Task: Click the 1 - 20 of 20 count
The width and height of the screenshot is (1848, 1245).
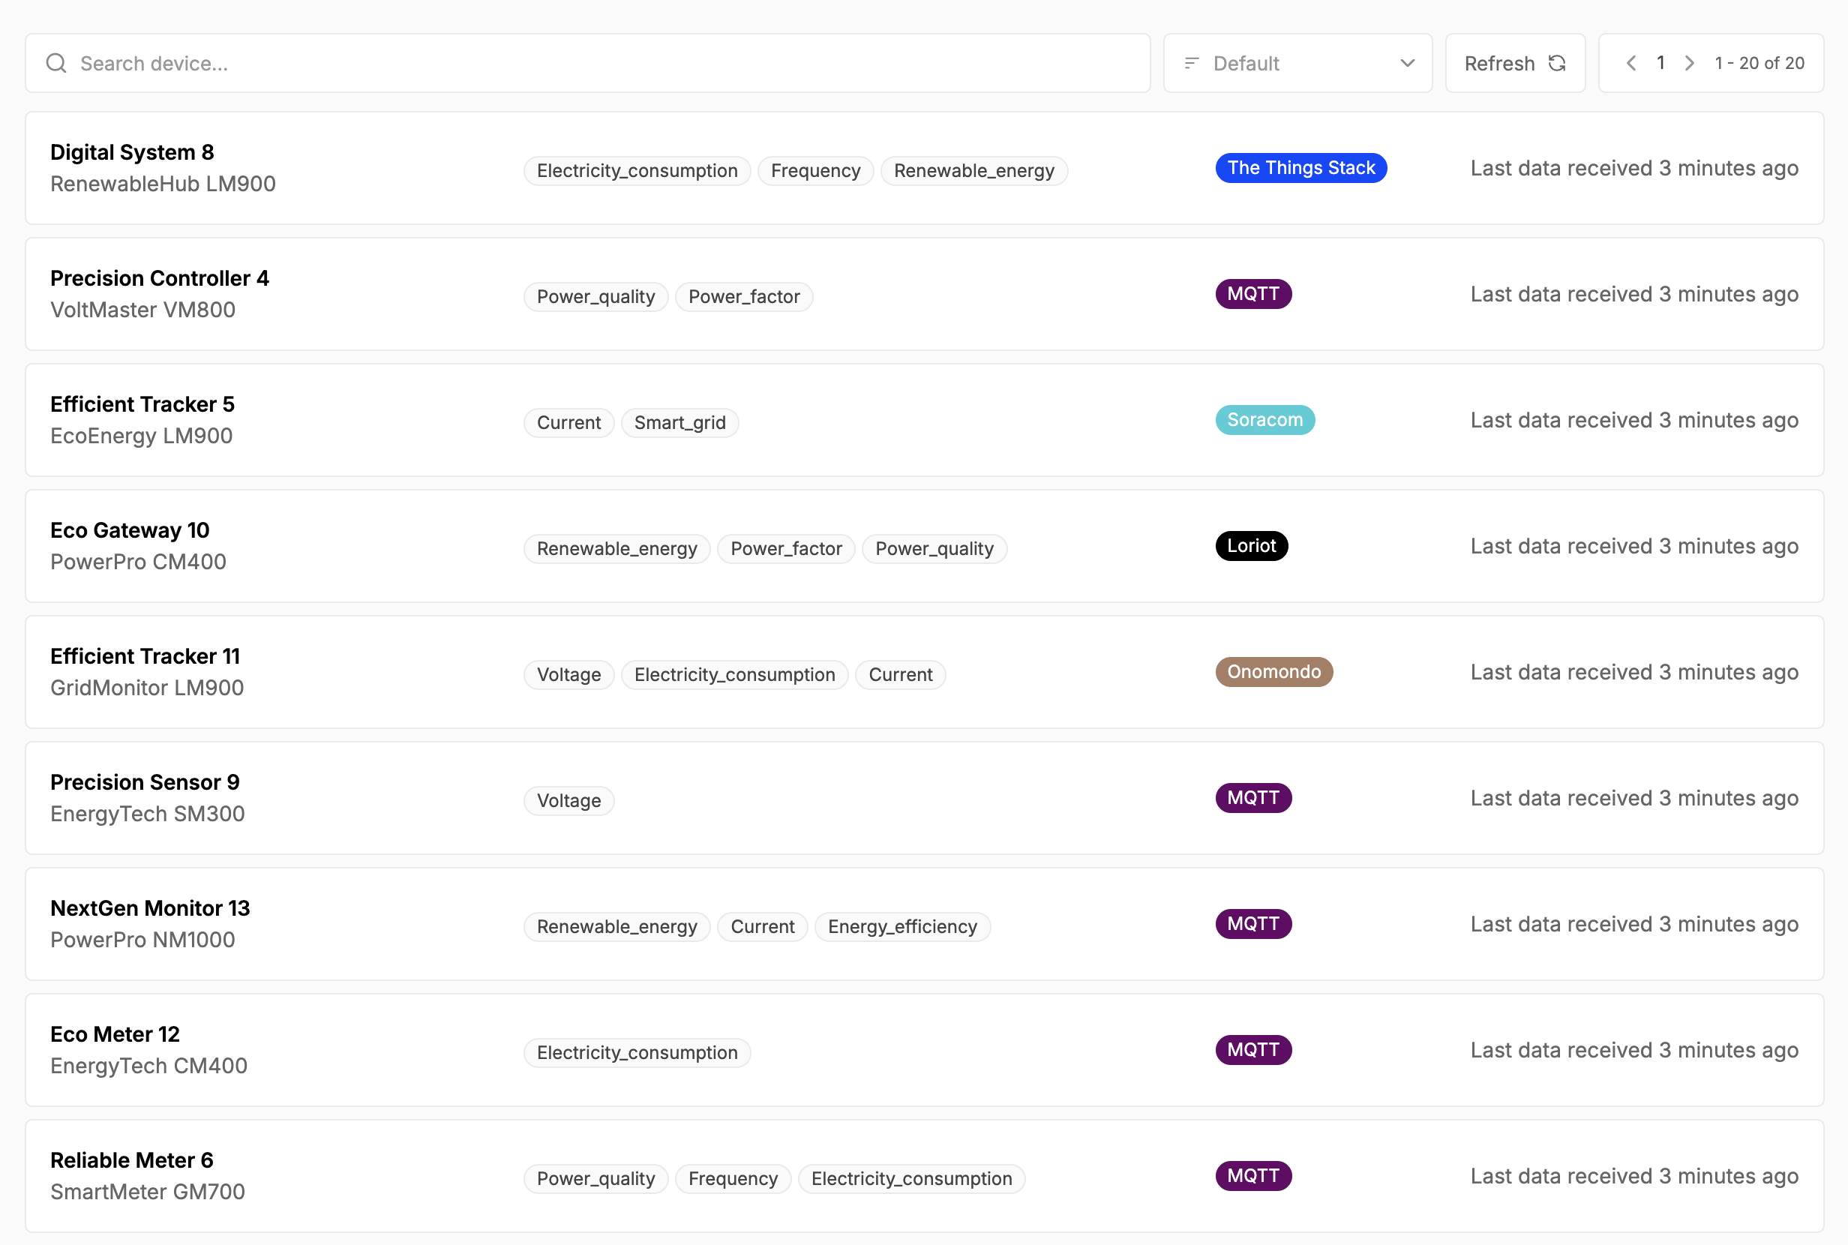Action: click(1759, 63)
